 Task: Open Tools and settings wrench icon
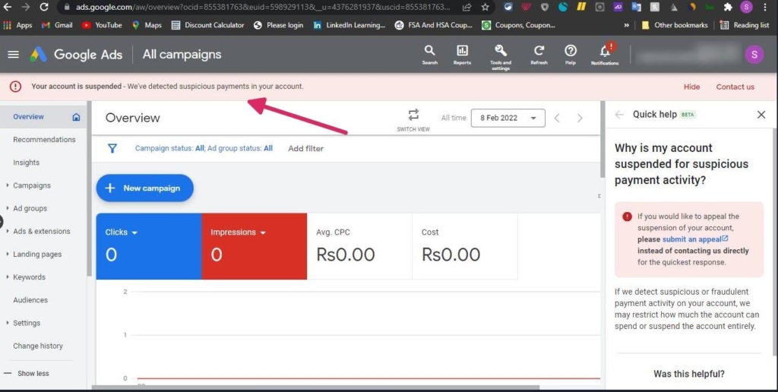coord(501,52)
